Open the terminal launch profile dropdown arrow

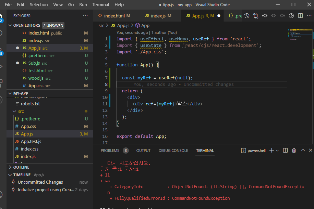[x=277, y=151]
